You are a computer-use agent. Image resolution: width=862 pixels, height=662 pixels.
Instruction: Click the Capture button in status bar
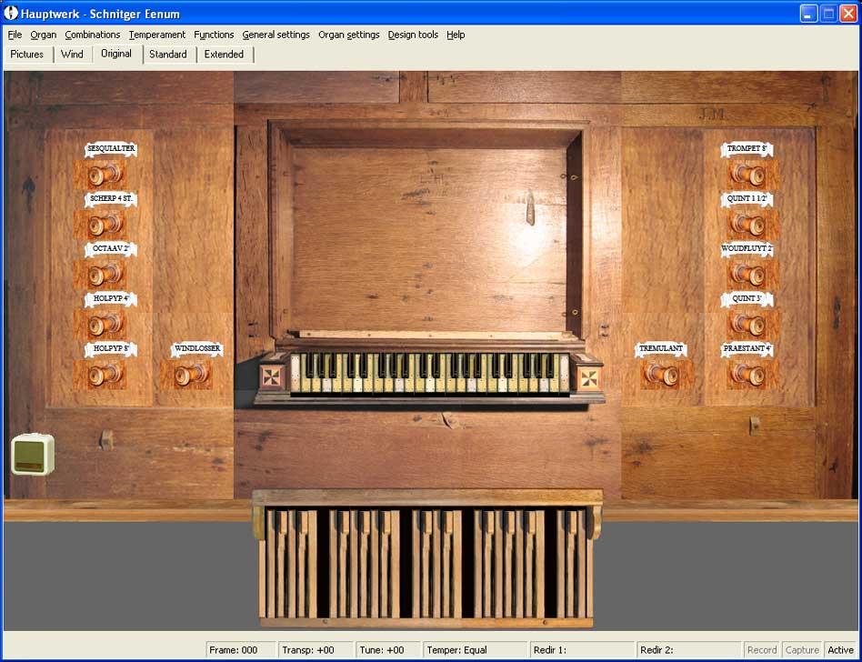(x=801, y=650)
